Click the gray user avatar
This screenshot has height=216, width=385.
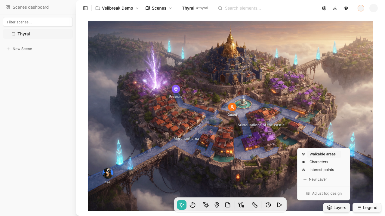374,8
